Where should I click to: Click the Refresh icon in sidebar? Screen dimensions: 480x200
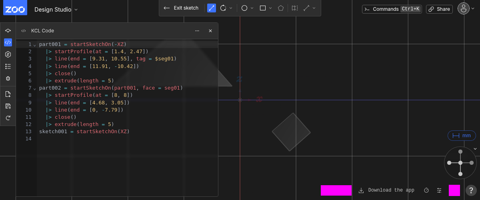click(8, 118)
